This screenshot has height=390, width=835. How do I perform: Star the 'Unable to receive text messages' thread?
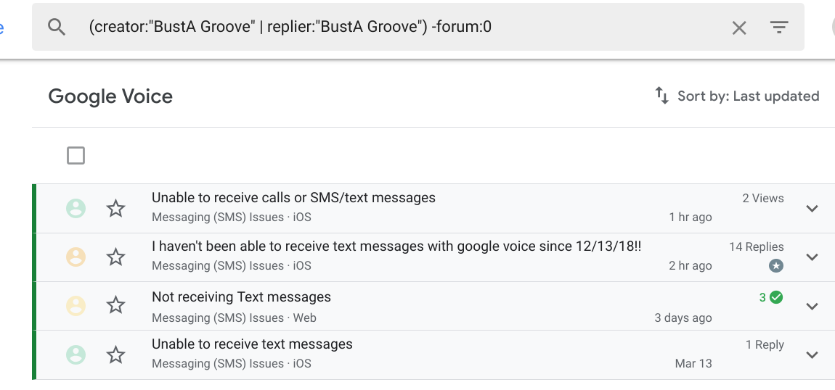tap(115, 354)
